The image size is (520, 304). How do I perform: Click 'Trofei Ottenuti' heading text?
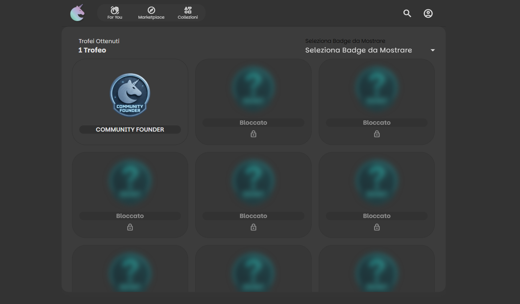click(99, 41)
